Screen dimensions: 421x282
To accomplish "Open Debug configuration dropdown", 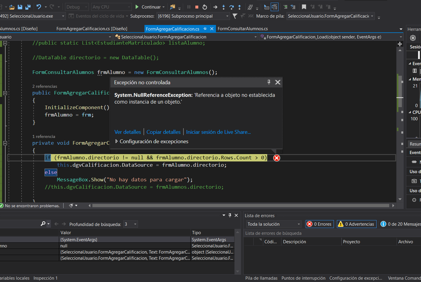I will (76, 7).
